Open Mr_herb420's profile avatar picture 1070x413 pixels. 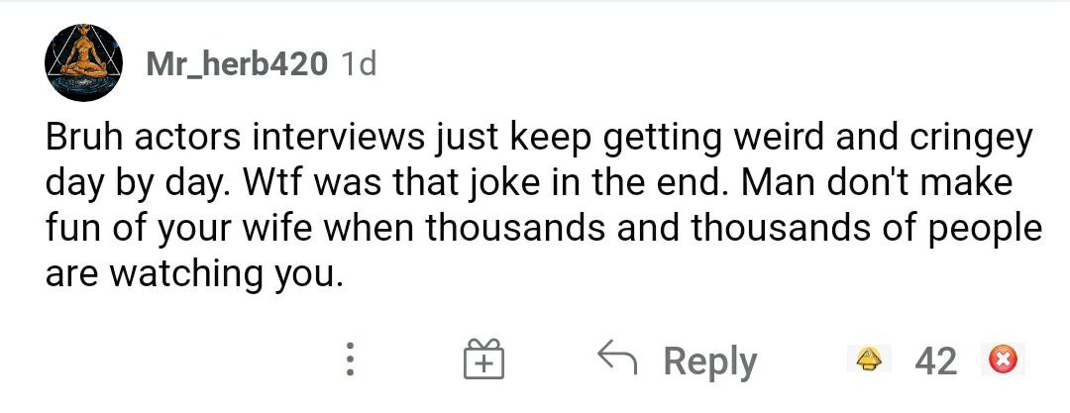point(83,64)
